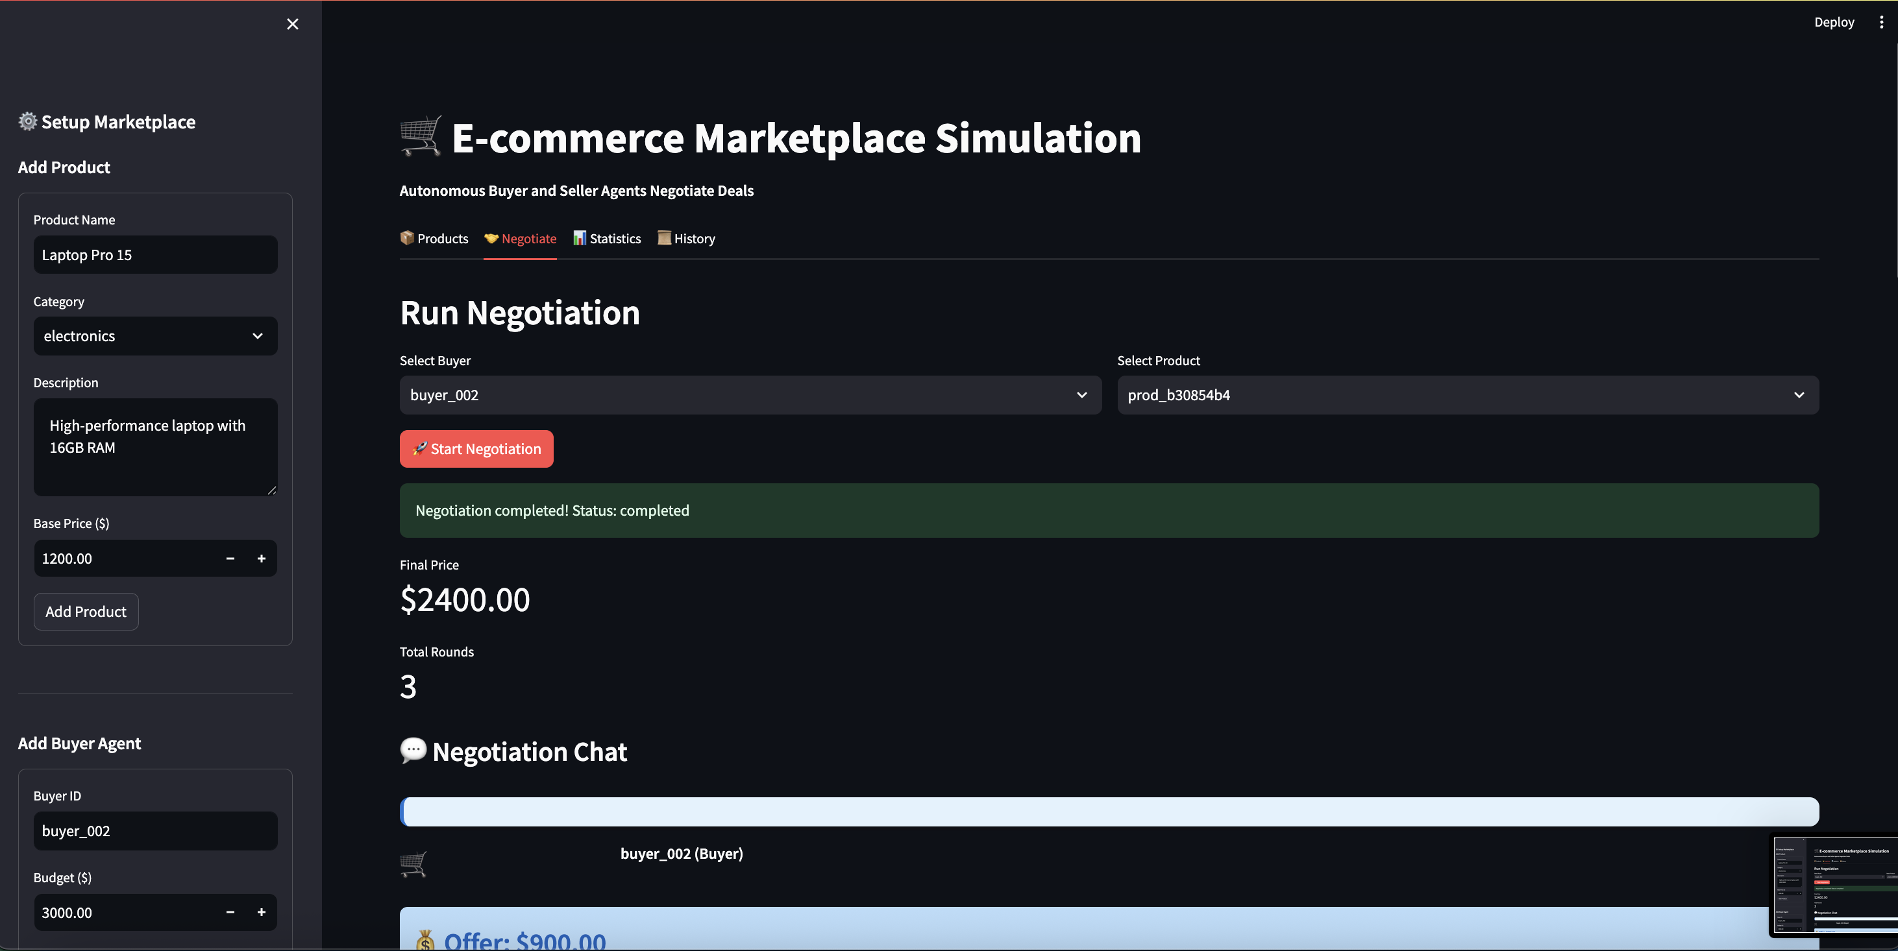The height and width of the screenshot is (951, 1898).
Task: Click into the Description text area
Action: [156, 447]
